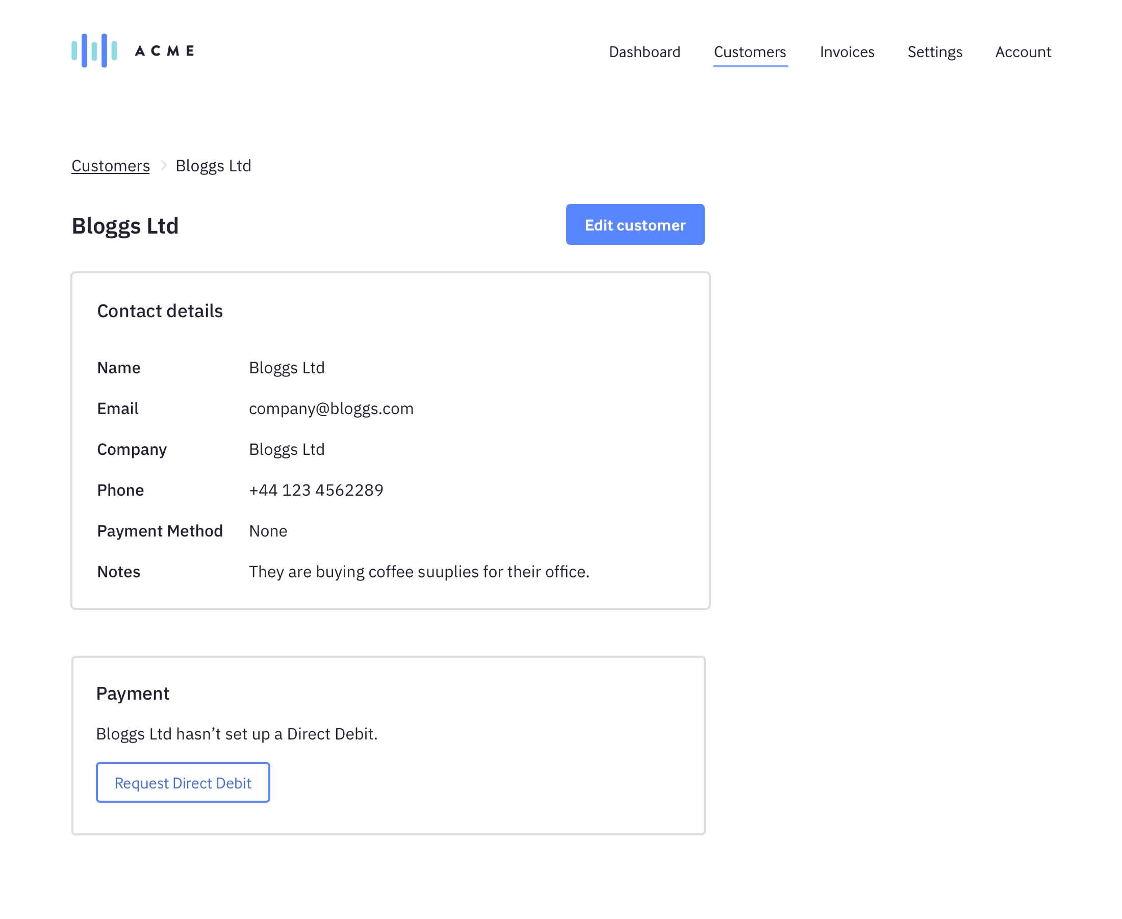
Task: Select the Customers nav tab
Action: point(749,52)
